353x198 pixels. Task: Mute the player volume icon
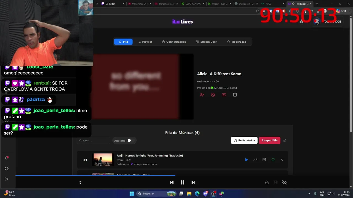80,182
